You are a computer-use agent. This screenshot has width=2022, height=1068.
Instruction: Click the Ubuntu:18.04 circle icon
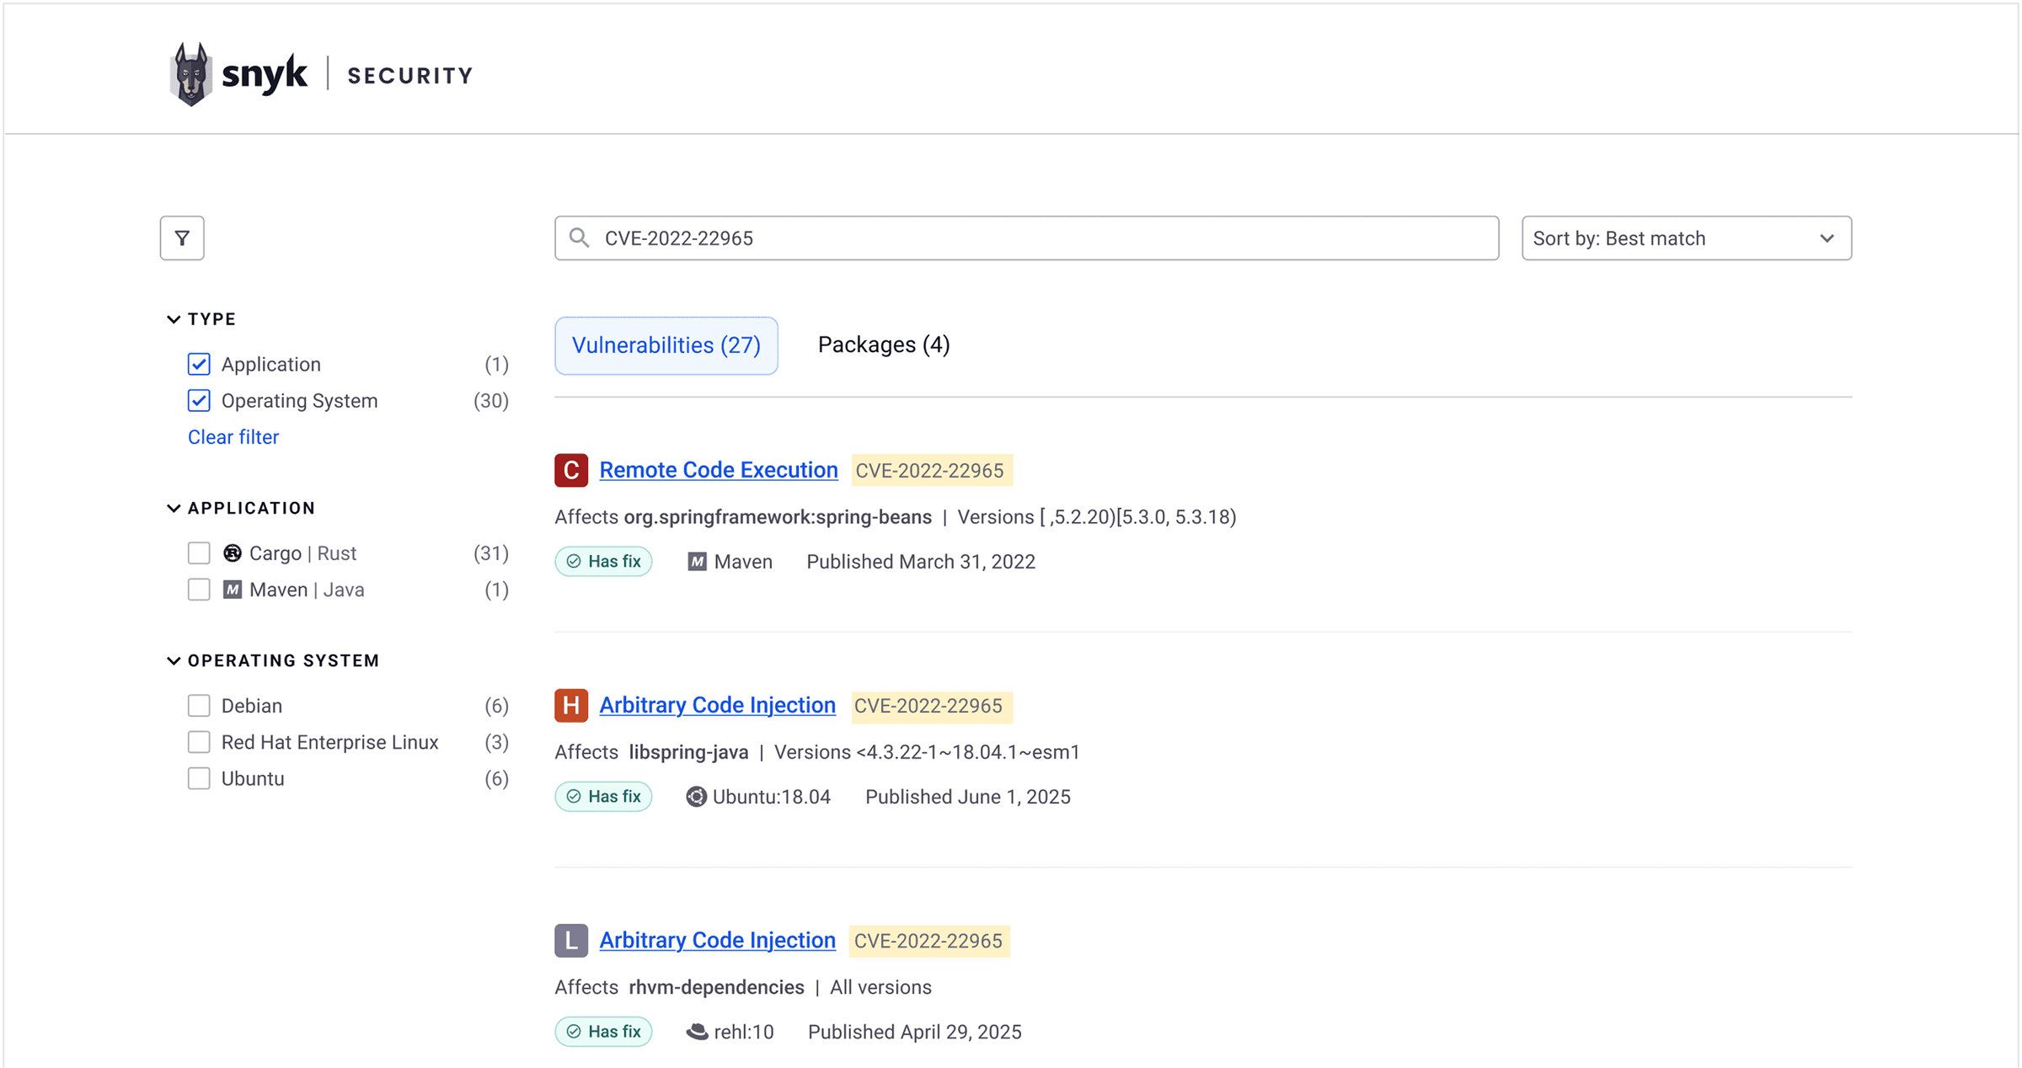tap(696, 797)
